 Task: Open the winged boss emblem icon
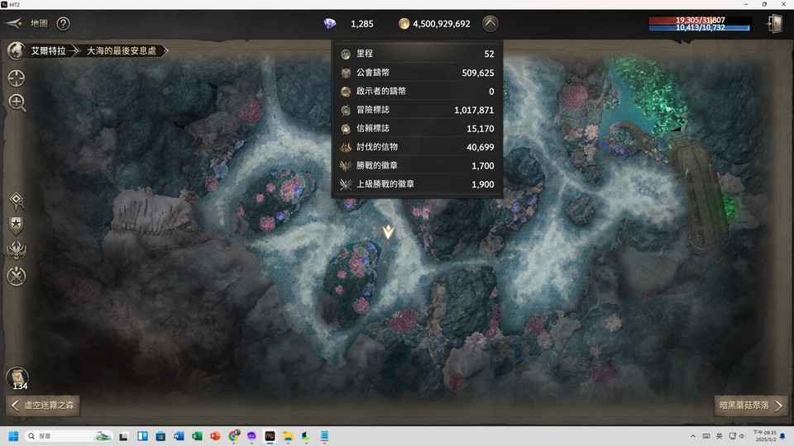[x=17, y=250]
